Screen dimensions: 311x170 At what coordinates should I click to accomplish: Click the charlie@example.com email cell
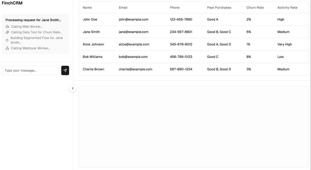click(135, 69)
